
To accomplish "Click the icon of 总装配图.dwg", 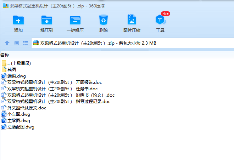I will pyautogui.click(x=4, y=127).
